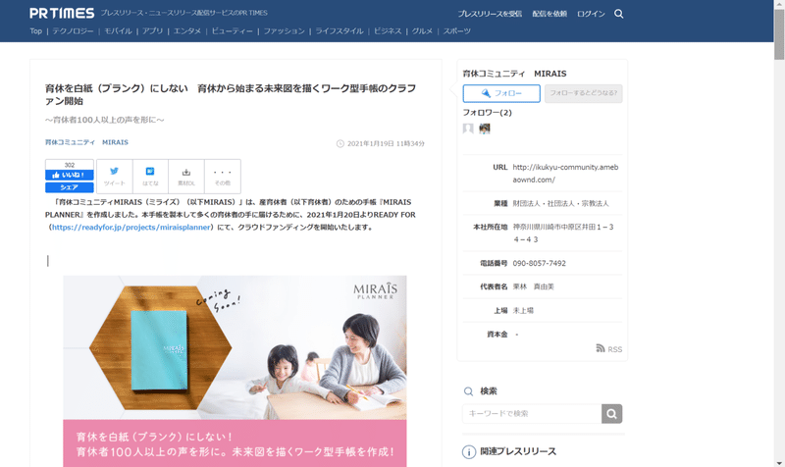Click the 未上場 listing status value
The width and height of the screenshot is (785, 467).
pyautogui.click(x=523, y=311)
